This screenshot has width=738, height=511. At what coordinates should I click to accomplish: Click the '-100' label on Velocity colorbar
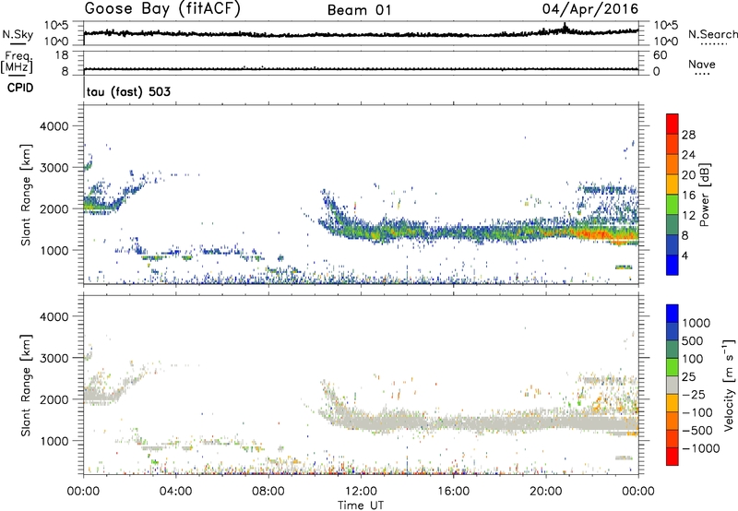(697, 412)
